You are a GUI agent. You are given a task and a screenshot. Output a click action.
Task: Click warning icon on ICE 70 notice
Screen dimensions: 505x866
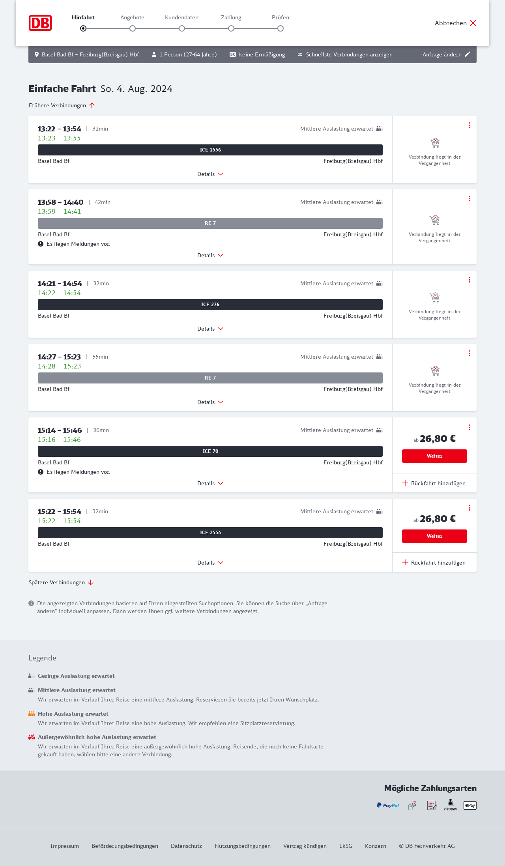click(x=41, y=472)
